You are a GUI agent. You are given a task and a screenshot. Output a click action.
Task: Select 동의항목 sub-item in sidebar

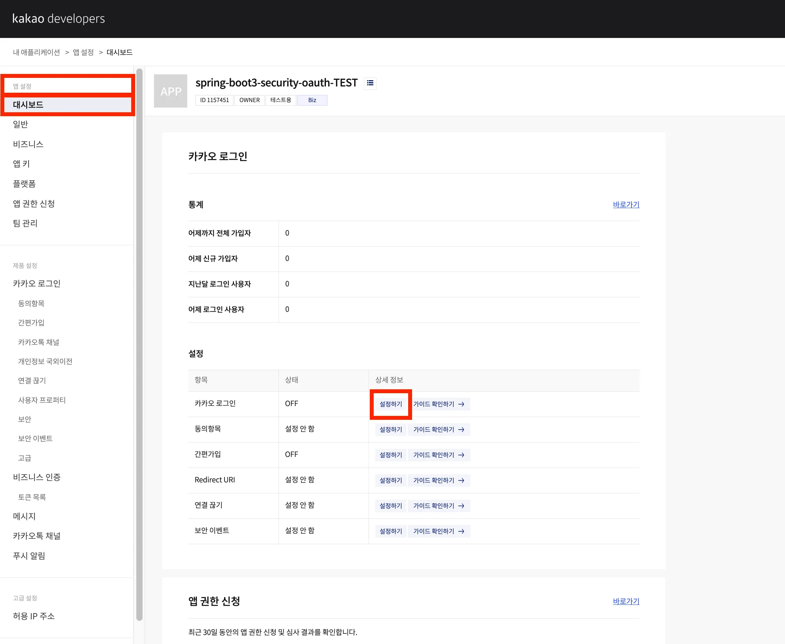point(31,304)
